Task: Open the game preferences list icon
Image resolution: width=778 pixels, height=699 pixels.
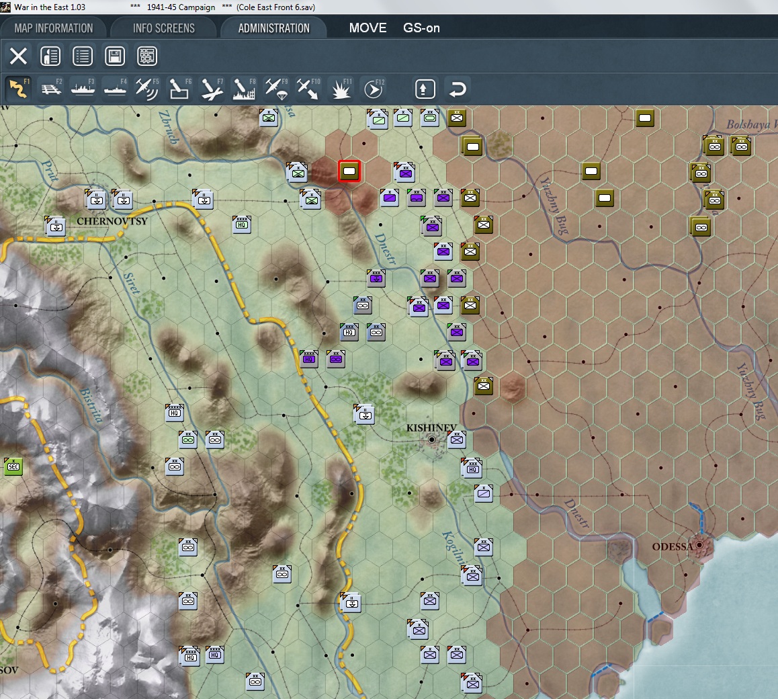Action: (83, 56)
